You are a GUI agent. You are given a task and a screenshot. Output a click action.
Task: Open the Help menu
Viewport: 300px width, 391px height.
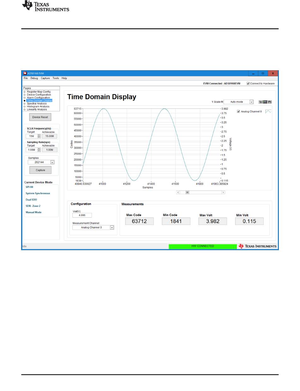(64, 78)
